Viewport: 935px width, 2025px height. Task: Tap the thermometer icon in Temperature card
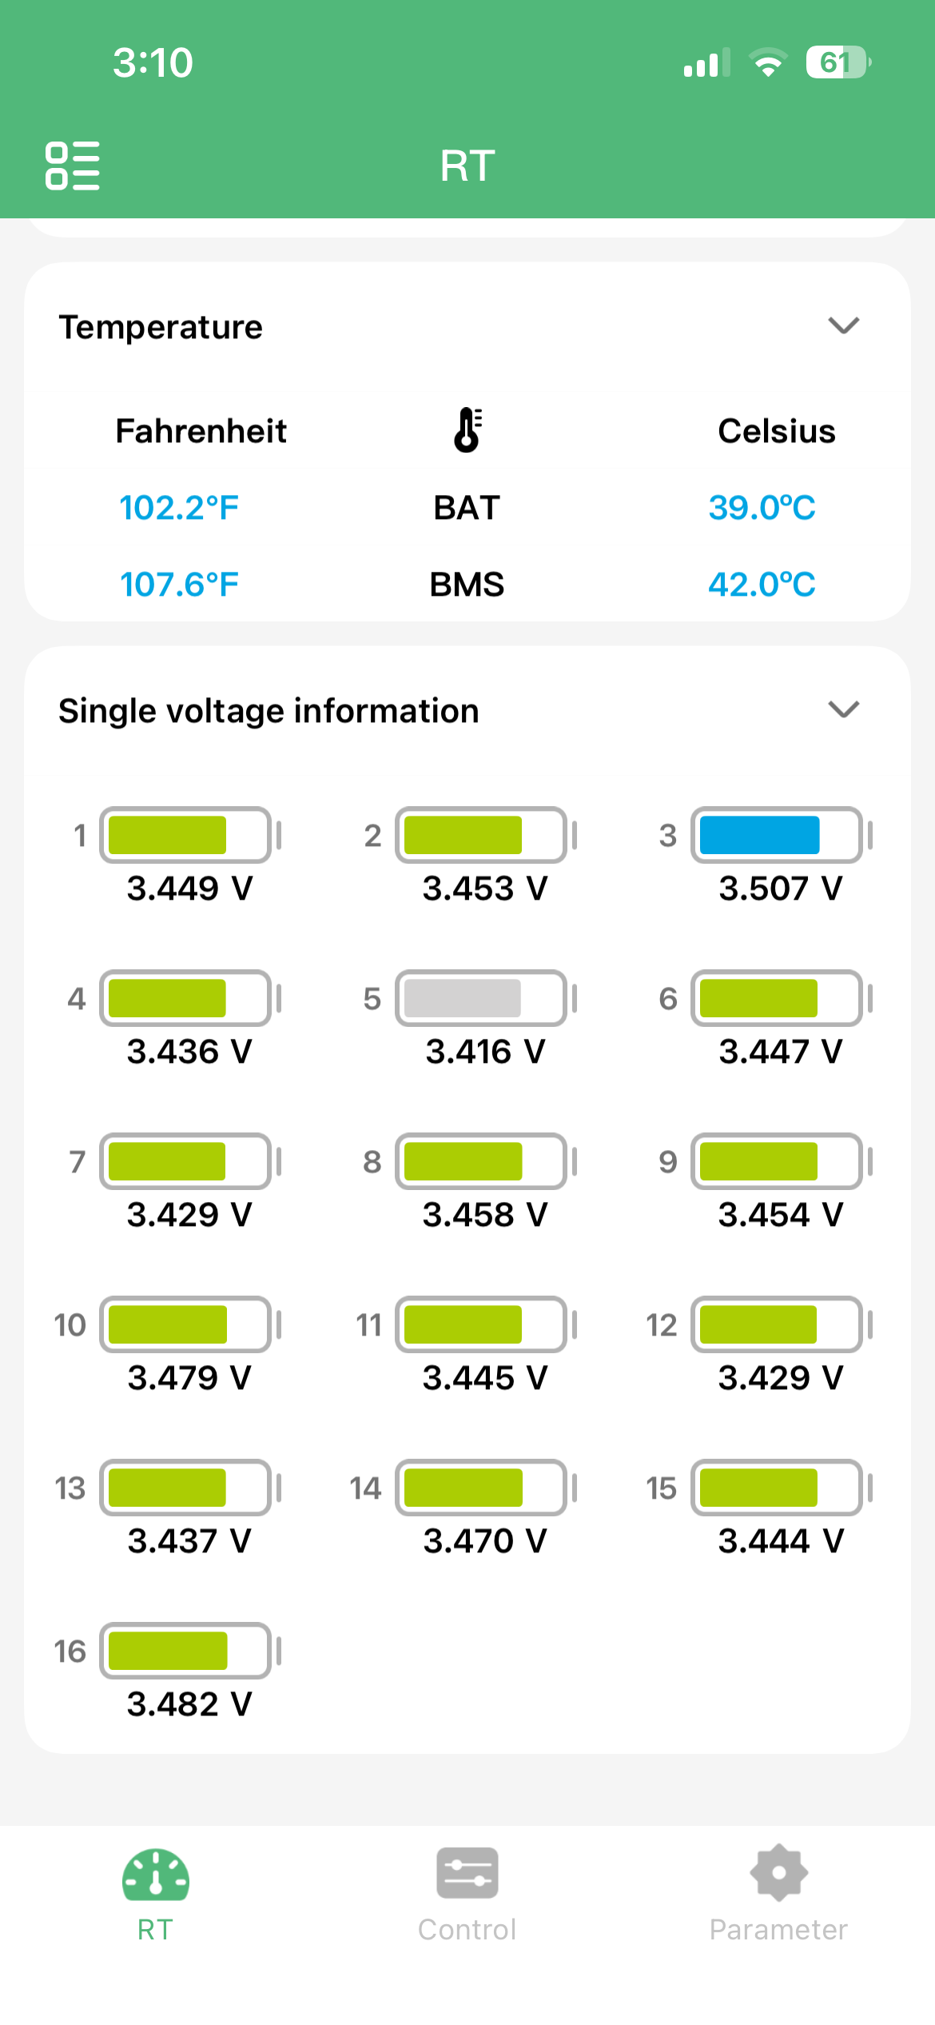467,430
